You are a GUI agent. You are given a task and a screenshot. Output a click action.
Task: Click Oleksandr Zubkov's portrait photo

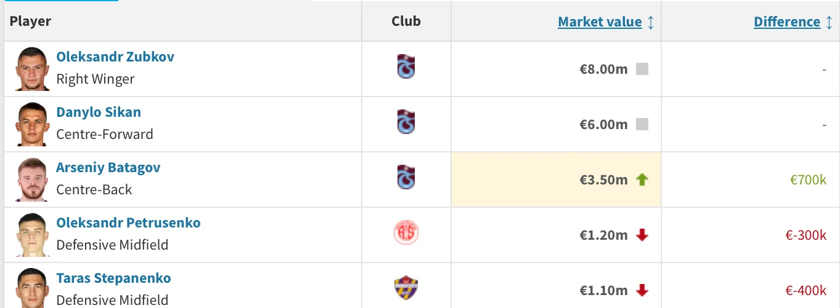coord(32,69)
